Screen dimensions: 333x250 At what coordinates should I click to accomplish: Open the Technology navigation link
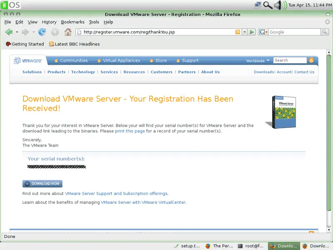click(83, 72)
